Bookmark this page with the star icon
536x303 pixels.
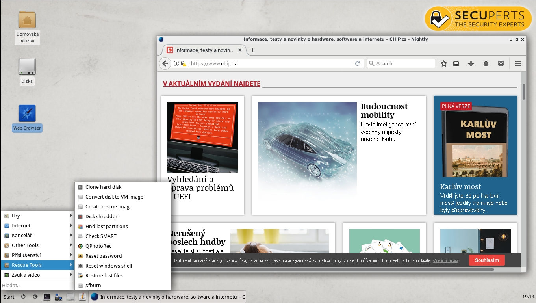[x=444, y=63]
